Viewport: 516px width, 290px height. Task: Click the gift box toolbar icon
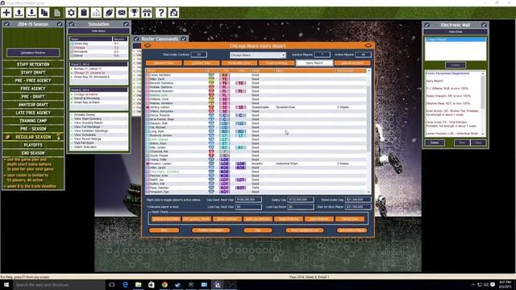[147, 13]
